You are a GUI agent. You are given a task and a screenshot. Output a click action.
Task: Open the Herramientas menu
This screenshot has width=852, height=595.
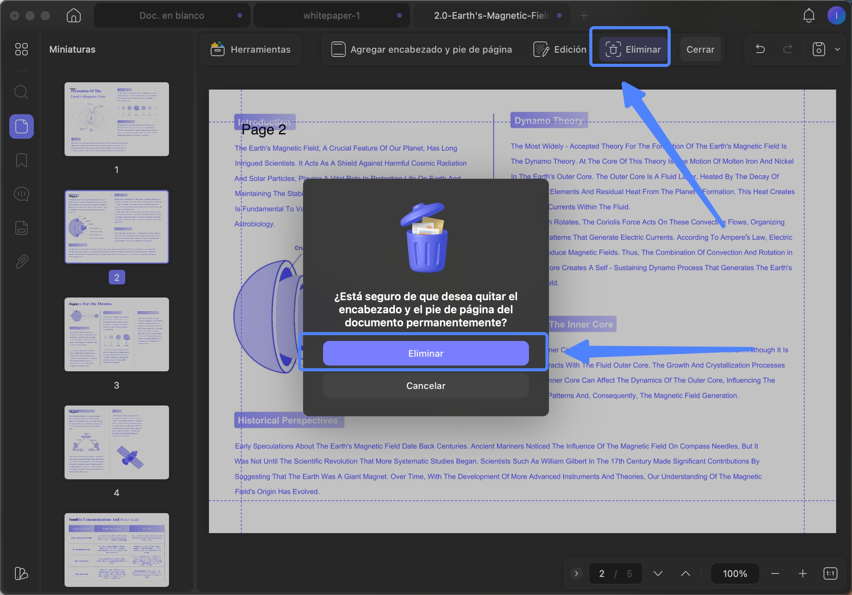(x=250, y=49)
